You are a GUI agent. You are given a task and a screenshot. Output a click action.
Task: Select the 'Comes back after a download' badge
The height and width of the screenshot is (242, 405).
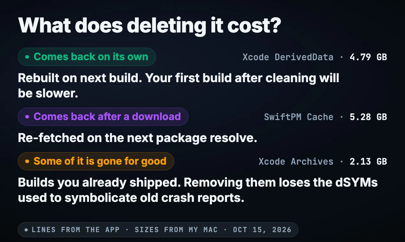tap(103, 117)
